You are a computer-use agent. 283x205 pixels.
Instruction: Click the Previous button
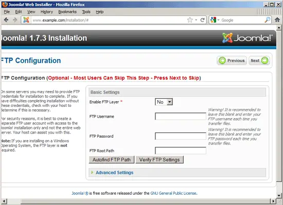(232, 61)
